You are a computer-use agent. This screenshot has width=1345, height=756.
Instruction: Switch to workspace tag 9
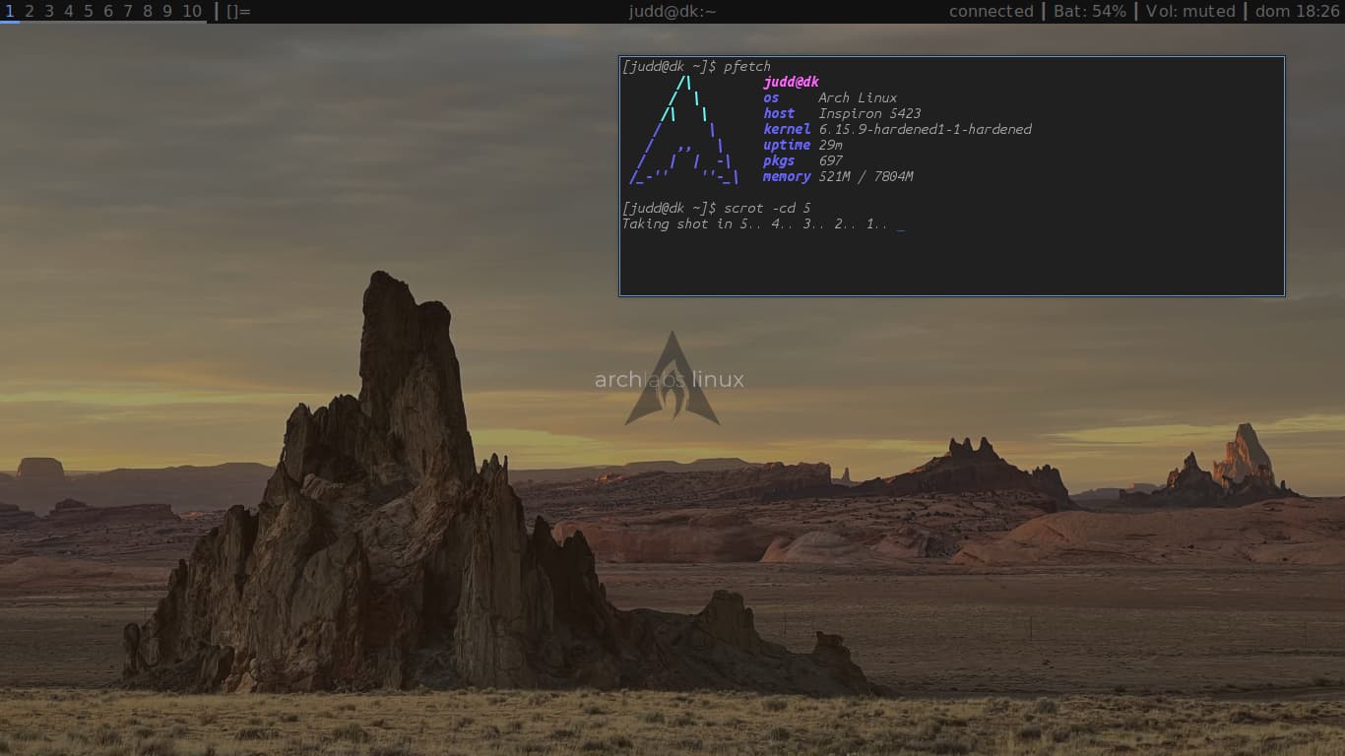point(167,12)
